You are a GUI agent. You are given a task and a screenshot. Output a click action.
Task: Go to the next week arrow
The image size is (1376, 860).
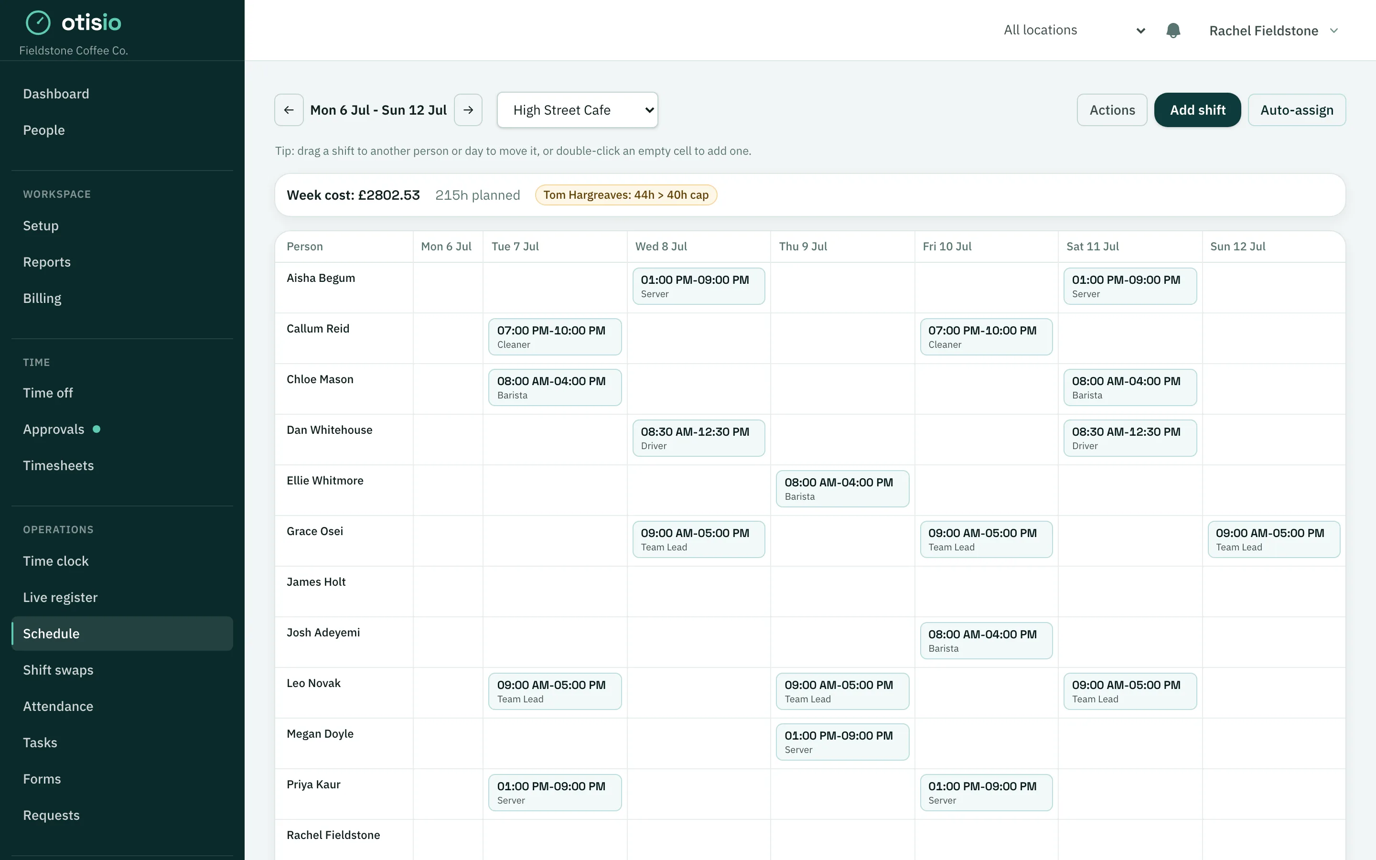[x=468, y=110]
